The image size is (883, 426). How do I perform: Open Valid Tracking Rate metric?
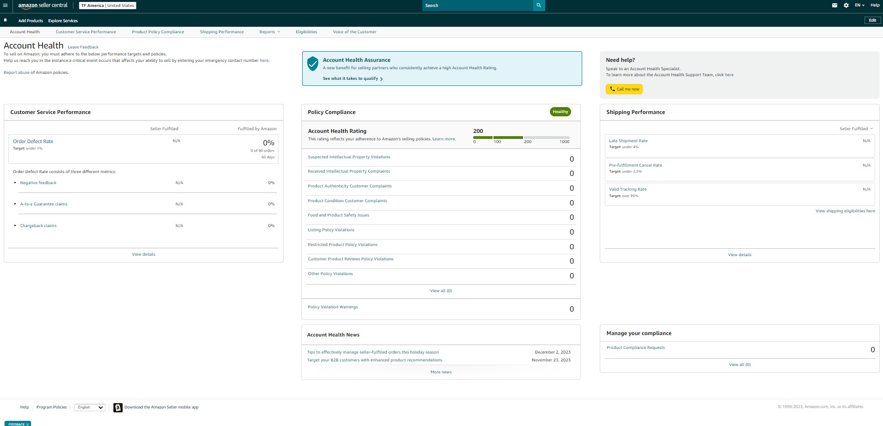(x=627, y=189)
